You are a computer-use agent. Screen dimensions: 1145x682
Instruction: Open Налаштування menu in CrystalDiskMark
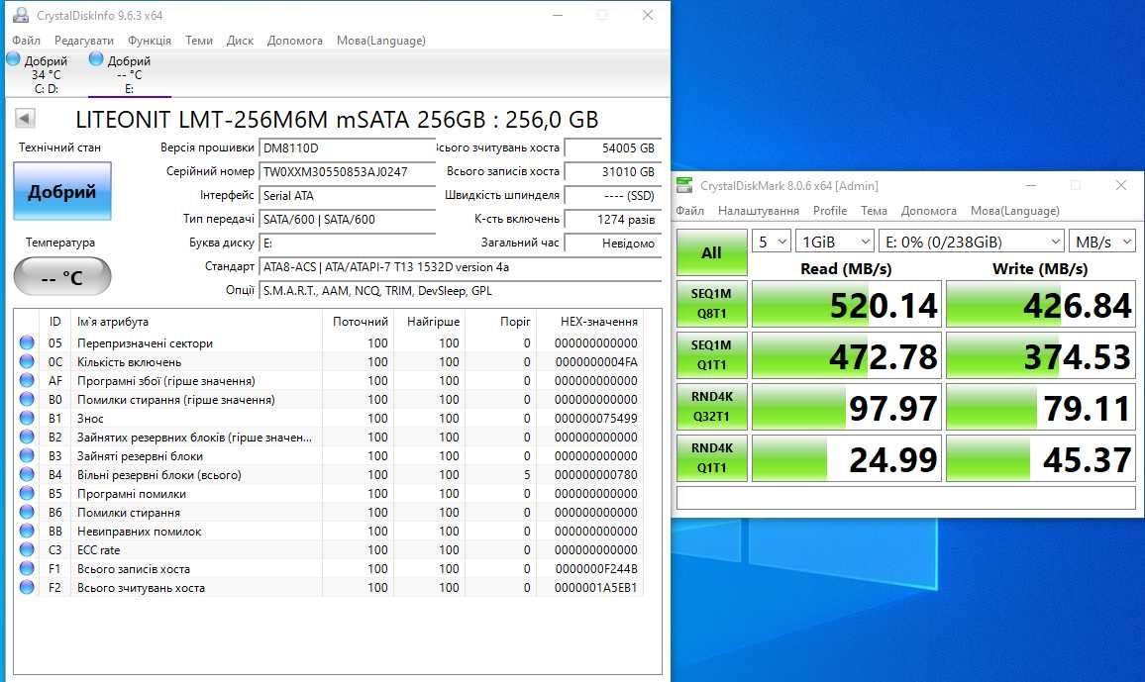coord(759,211)
